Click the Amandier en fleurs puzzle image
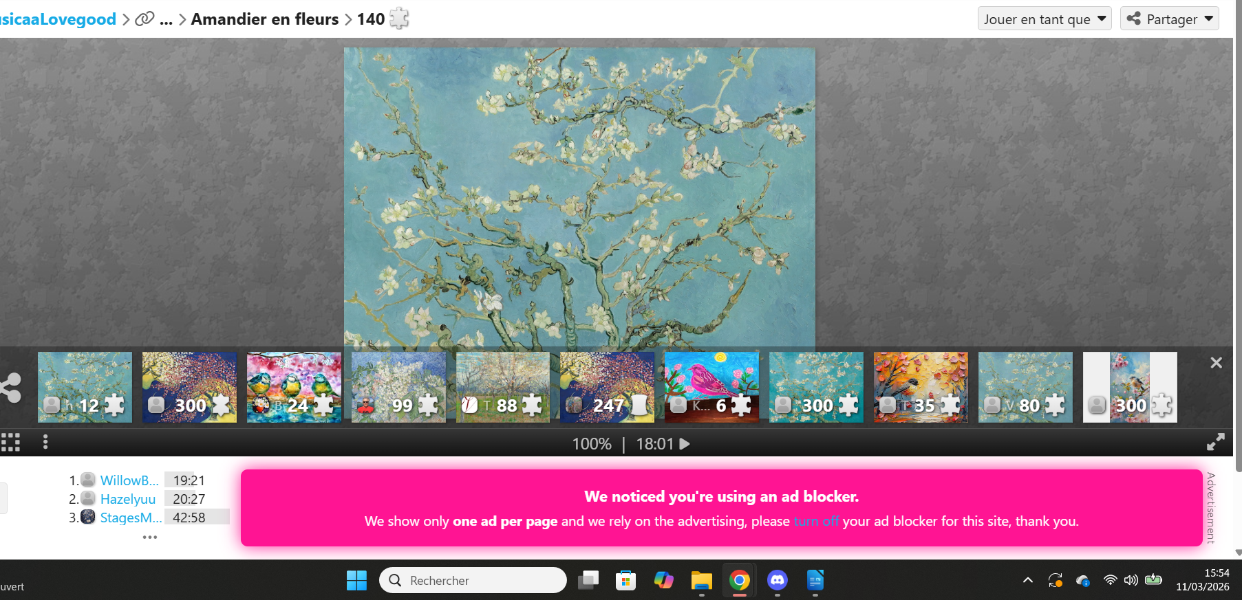 (x=579, y=197)
